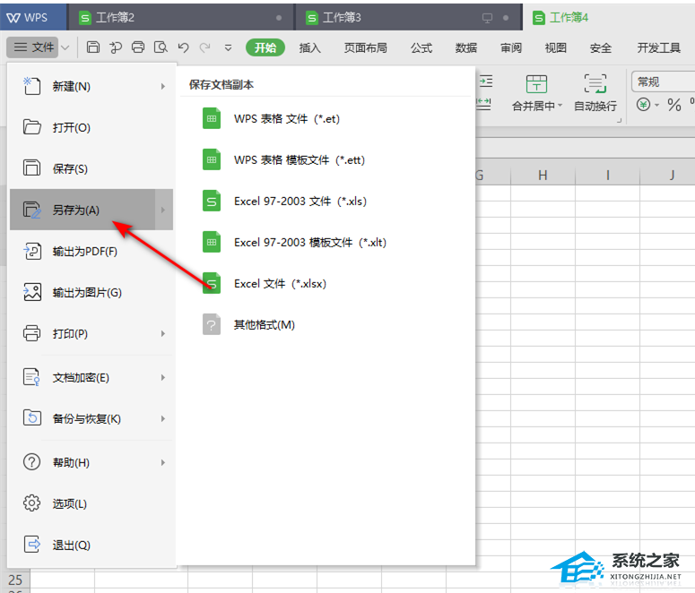The height and width of the screenshot is (593, 695).
Task: Choose 其他格式(M) save option
Action: pos(327,324)
